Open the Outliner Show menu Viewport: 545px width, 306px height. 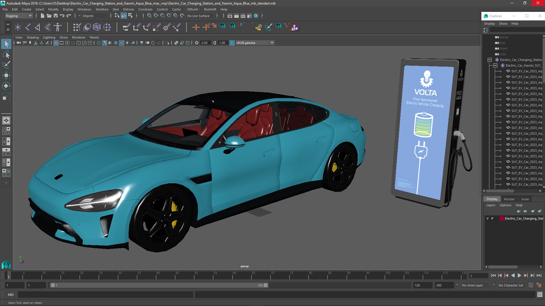(x=503, y=24)
